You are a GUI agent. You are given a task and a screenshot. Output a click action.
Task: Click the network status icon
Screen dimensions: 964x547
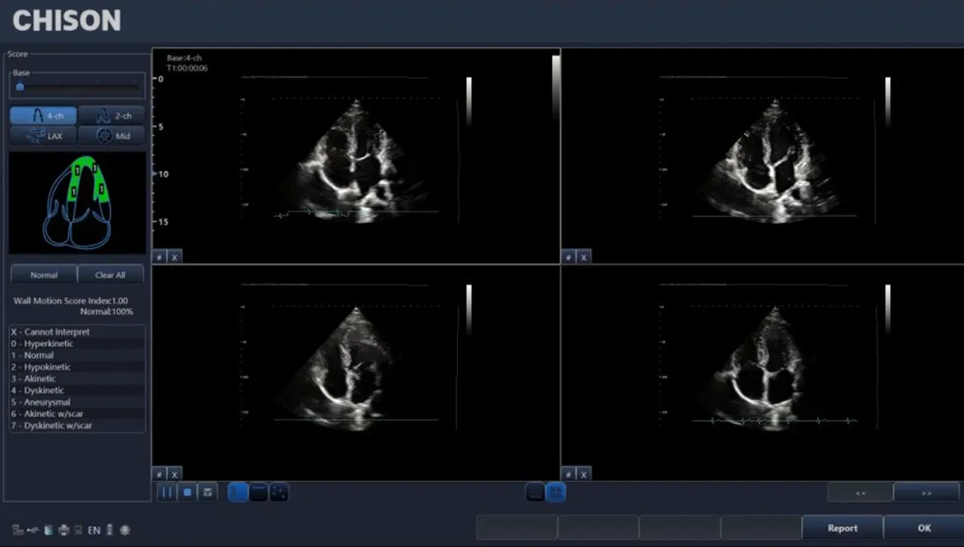(x=18, y=530)
